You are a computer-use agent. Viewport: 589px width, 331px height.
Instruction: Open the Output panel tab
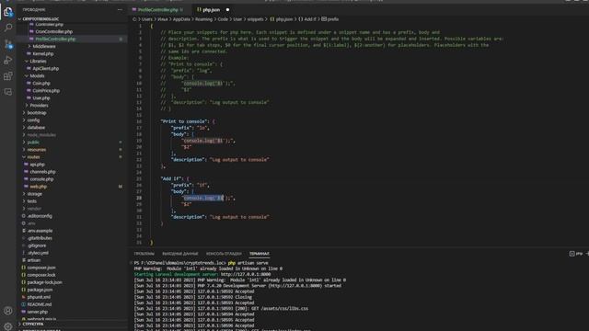tap(180, 254)
